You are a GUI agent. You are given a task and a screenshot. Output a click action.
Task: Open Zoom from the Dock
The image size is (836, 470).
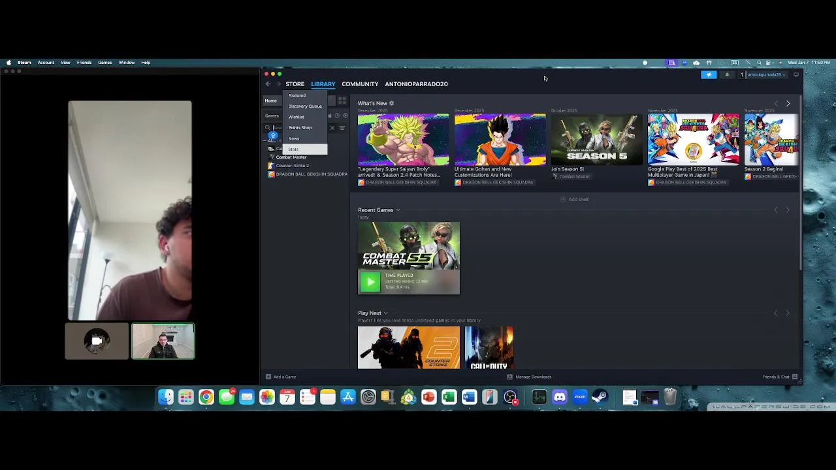[x=580, y=397]
